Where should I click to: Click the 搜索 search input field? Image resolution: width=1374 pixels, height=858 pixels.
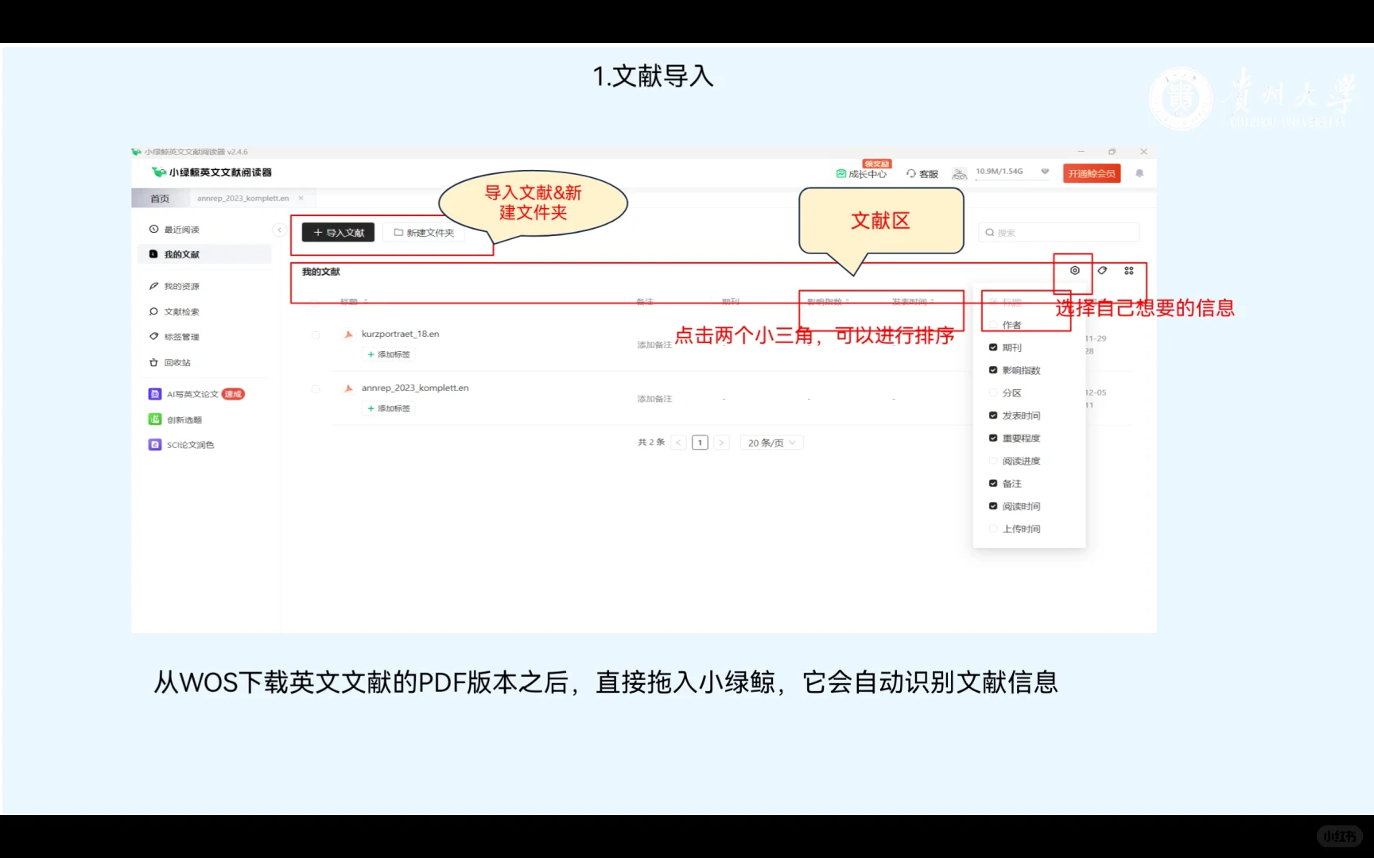click(1059, 233)
